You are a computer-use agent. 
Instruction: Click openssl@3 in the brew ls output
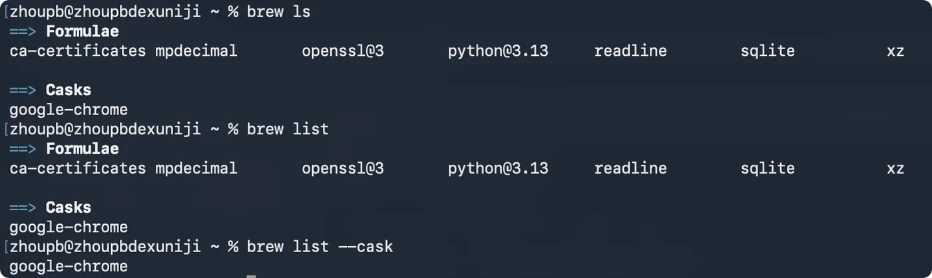(343, 51)
